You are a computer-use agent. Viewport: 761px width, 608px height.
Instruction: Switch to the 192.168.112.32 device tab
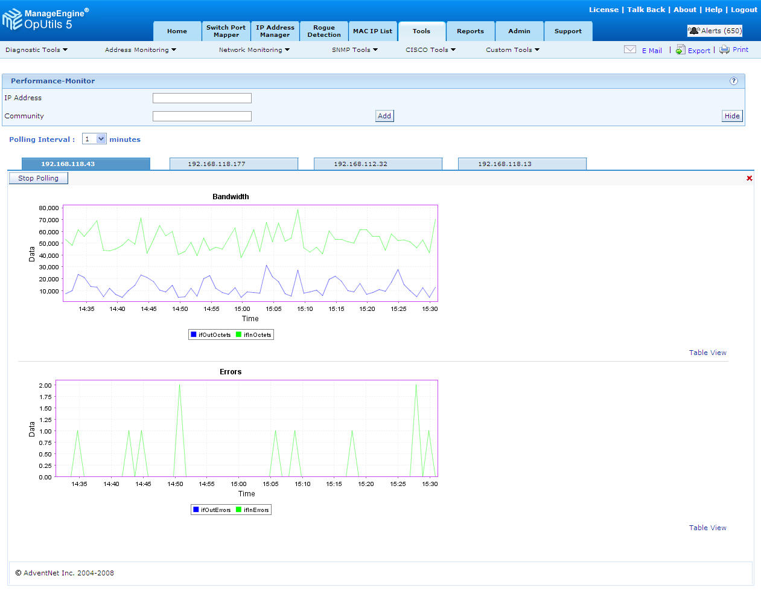[x=378, y=163]
